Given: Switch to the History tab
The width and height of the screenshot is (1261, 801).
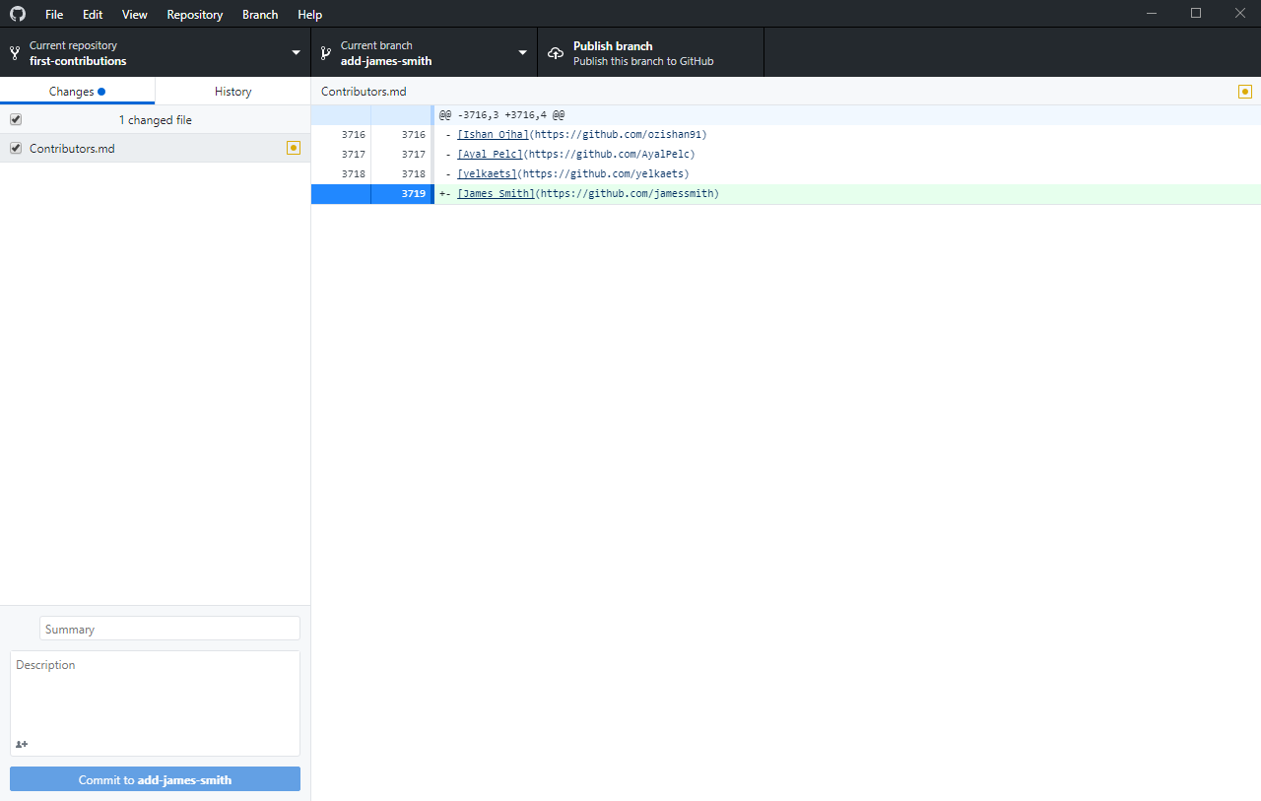Looking at the screenshot, I should (x=232, y=91).
